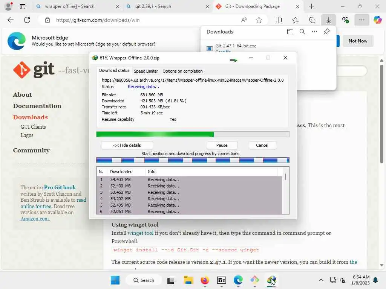Switch to Options on completion tab
The image size is (386, 289).
coord(182,71)
